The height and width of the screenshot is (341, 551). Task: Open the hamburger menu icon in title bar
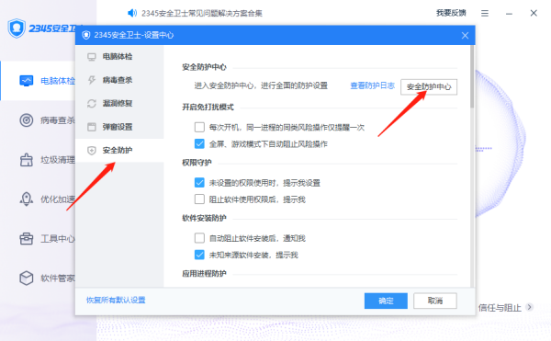(485, 14)
